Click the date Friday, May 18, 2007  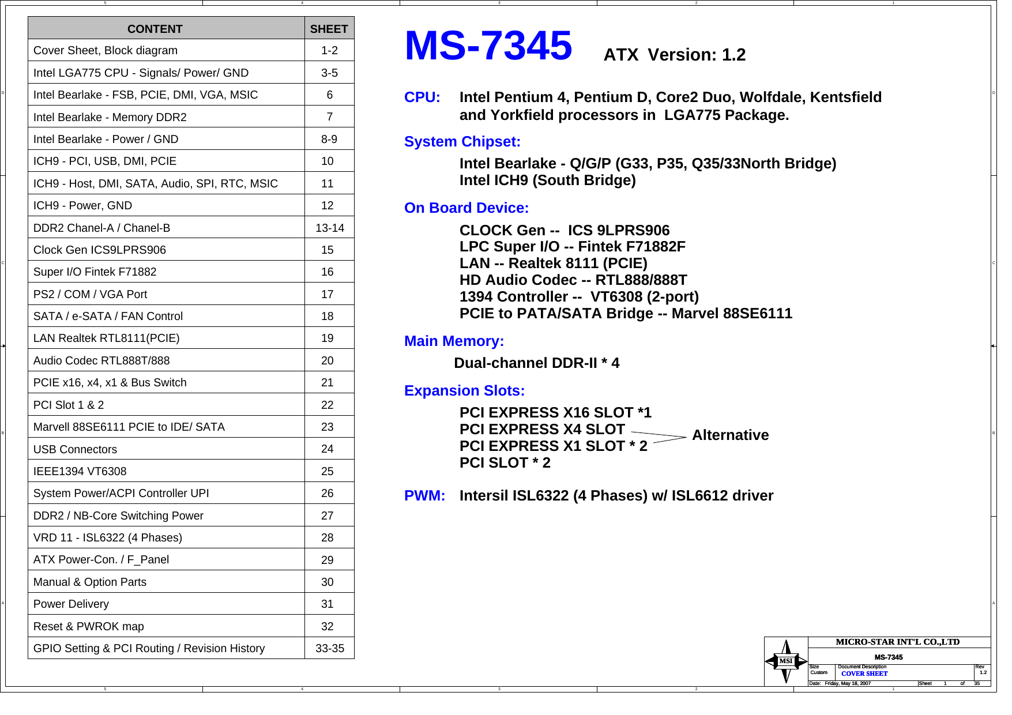point(847,683)
